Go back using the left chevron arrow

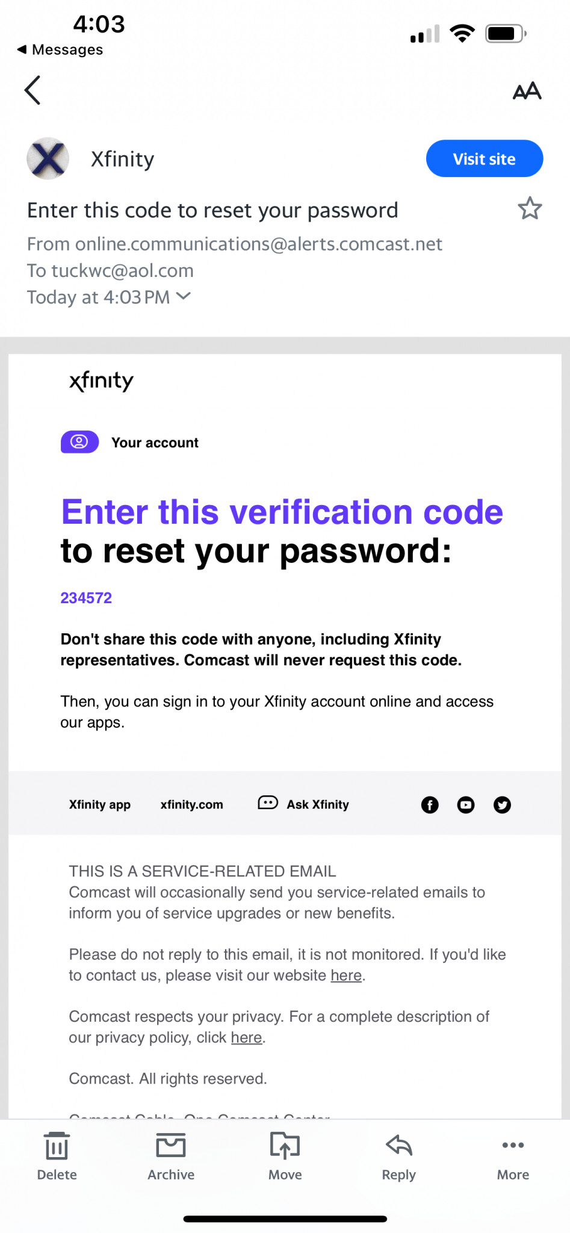point(33,90)
